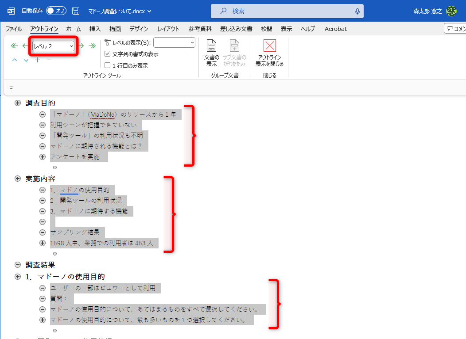Move the selected outline item up
The height and width of the screenshot is (339, 466).
coord(15,61)
